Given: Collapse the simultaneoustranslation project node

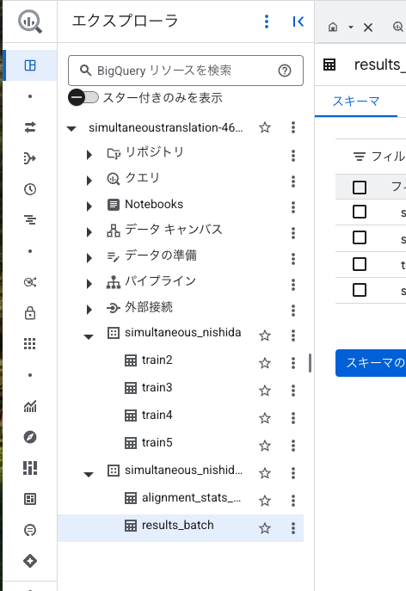Looking at the screenshot, I should coord(71,129).
